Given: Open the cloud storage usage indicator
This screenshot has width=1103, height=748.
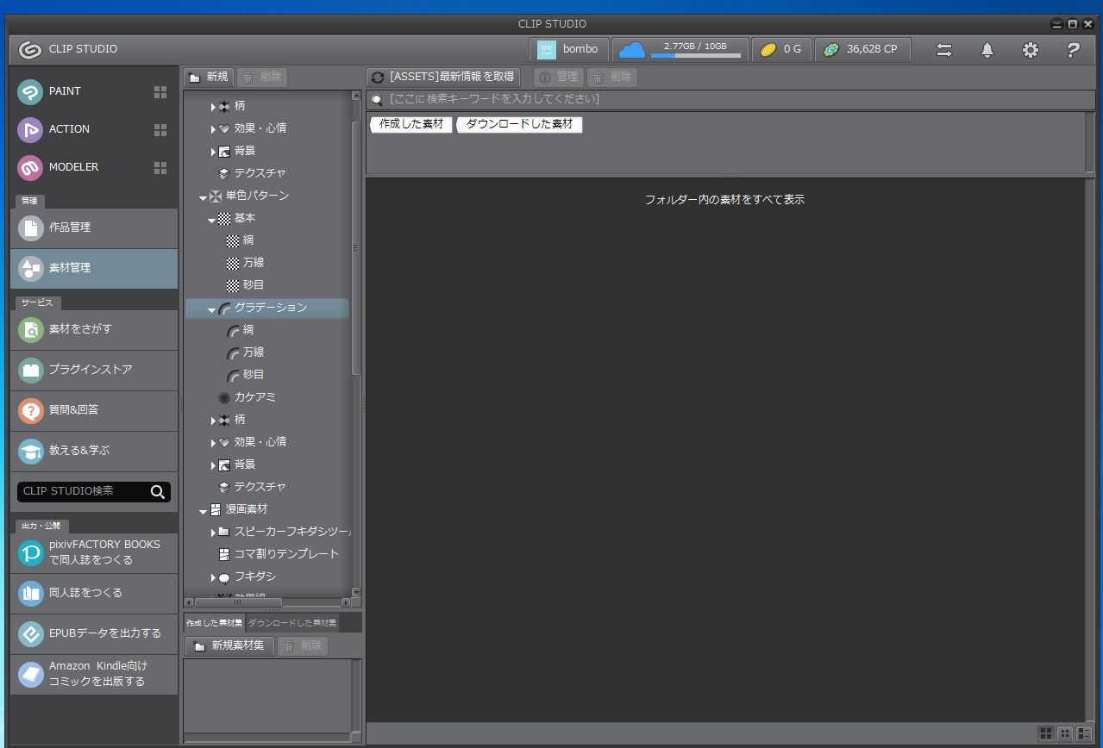Looking at the screenshot, I should click(x=680, y=50).
